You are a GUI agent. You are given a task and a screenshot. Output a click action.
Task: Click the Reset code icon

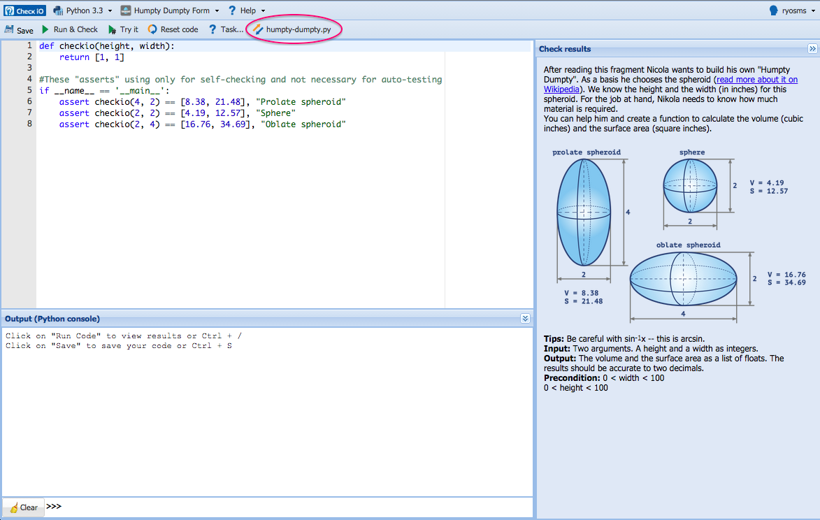coord(152,29)
